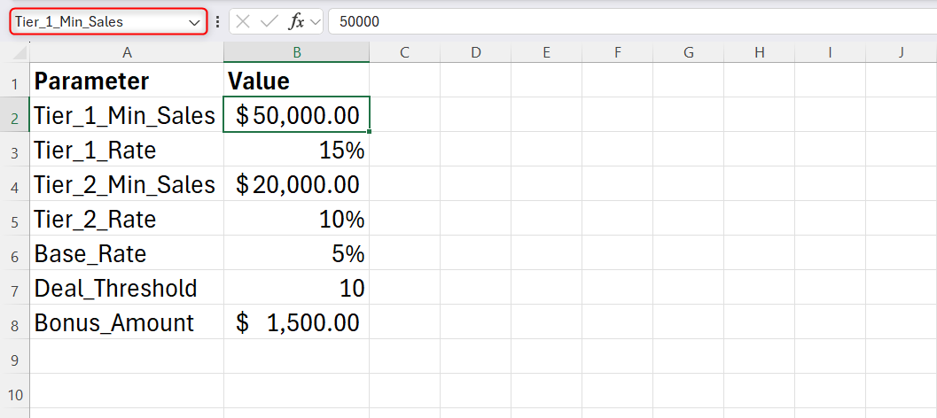Select row 9 header

coord(15,358)
